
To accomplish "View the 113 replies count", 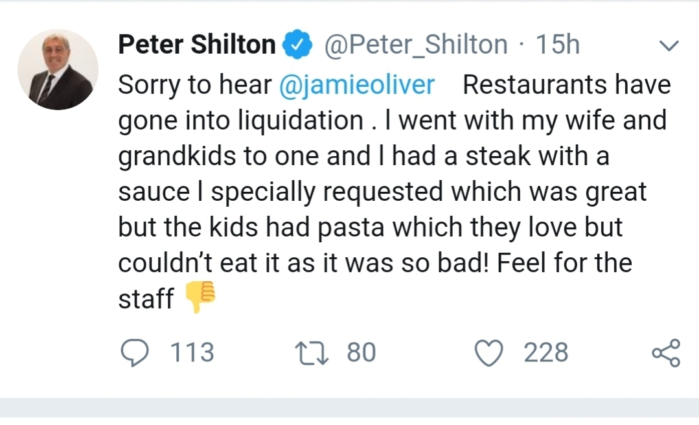I will 192,352.
